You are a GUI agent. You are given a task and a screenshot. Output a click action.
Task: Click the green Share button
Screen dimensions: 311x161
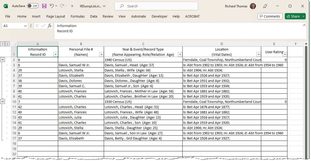[x=293, y=16]
